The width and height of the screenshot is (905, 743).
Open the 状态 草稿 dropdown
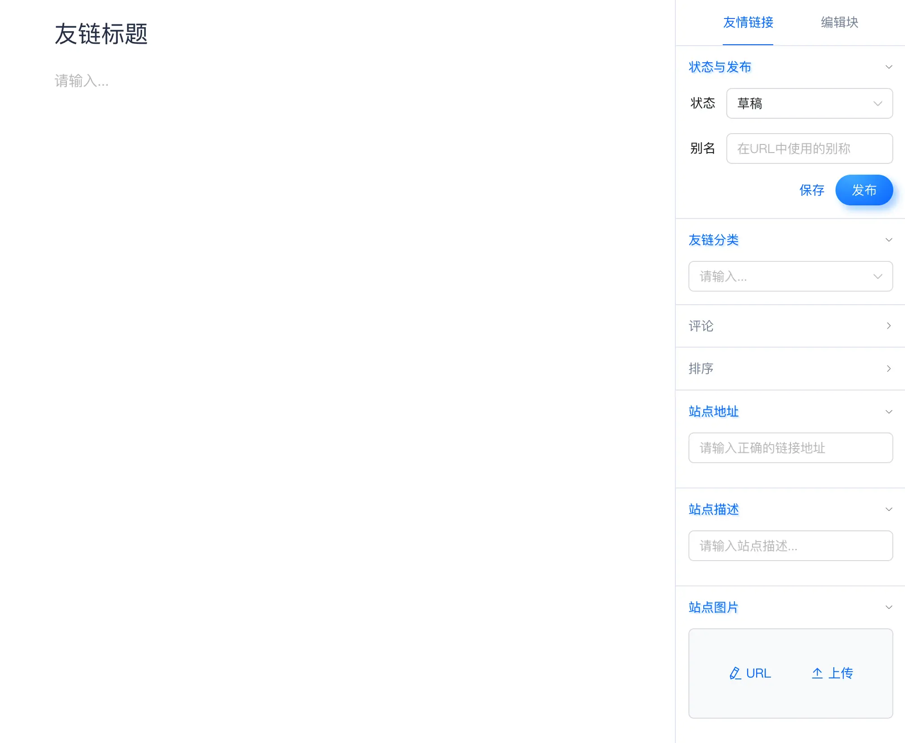tap(809, 103)
